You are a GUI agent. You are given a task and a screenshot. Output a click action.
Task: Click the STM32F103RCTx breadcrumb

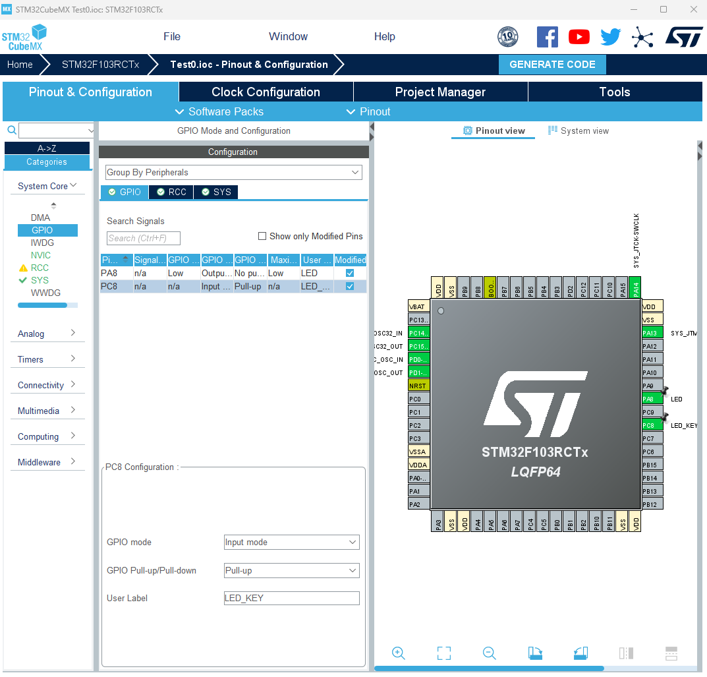pyautogui.click(x=101, y=65)
